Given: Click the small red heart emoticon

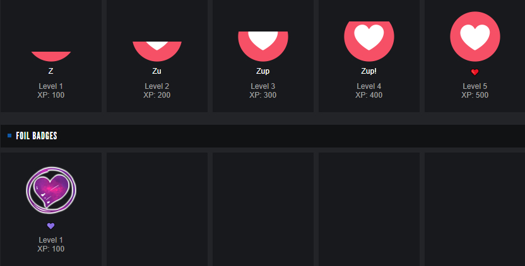Looking at the screenshot, I should (x=475, y=72).
